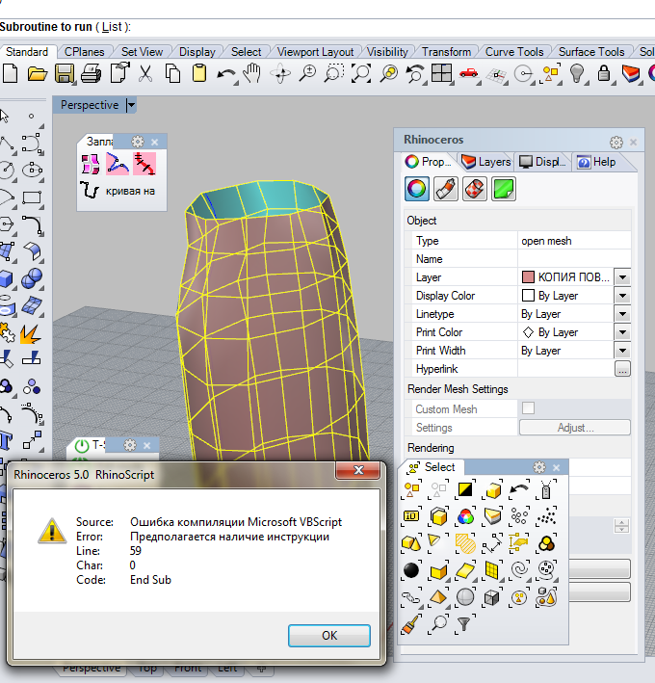Click the light bulb toolbar icon

click(x=578, y=73)
